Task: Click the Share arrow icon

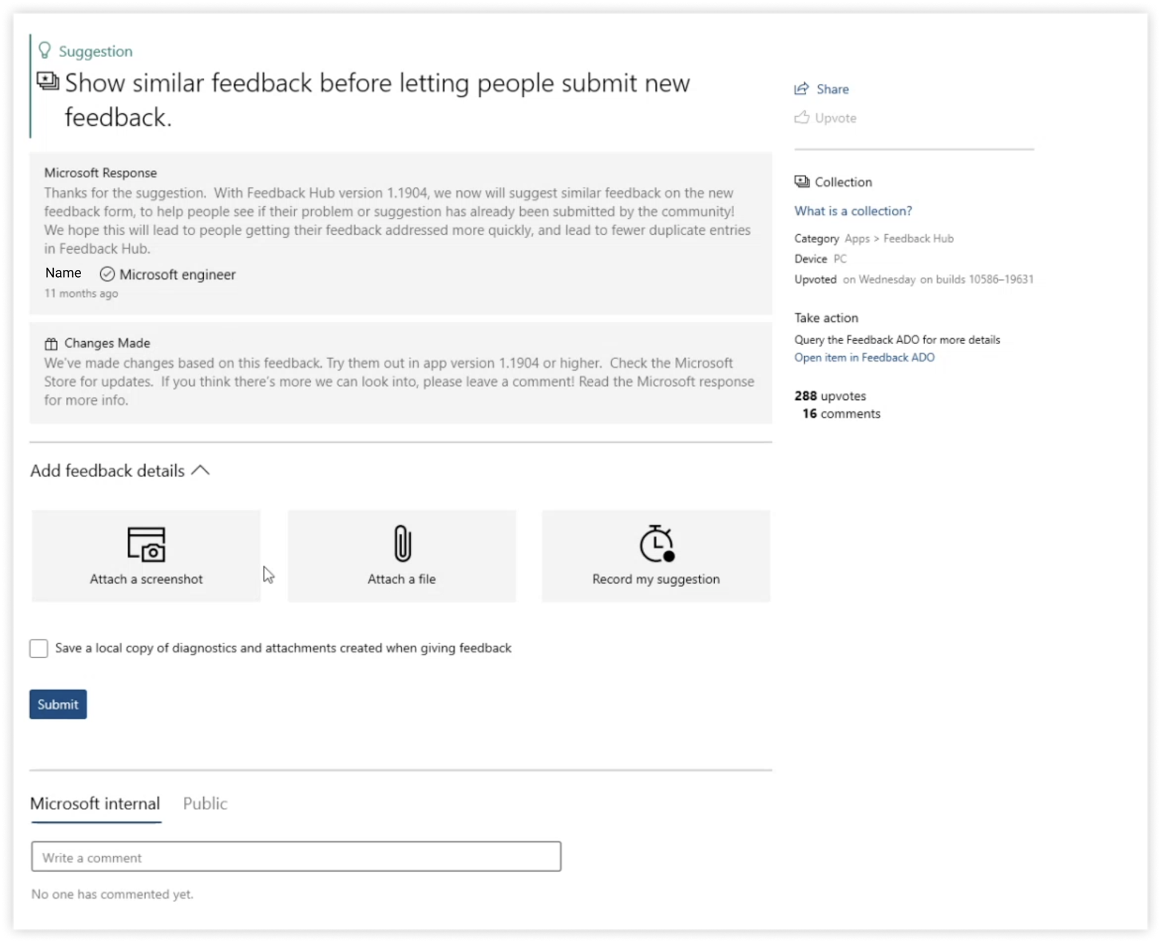Action: (801, 89)
